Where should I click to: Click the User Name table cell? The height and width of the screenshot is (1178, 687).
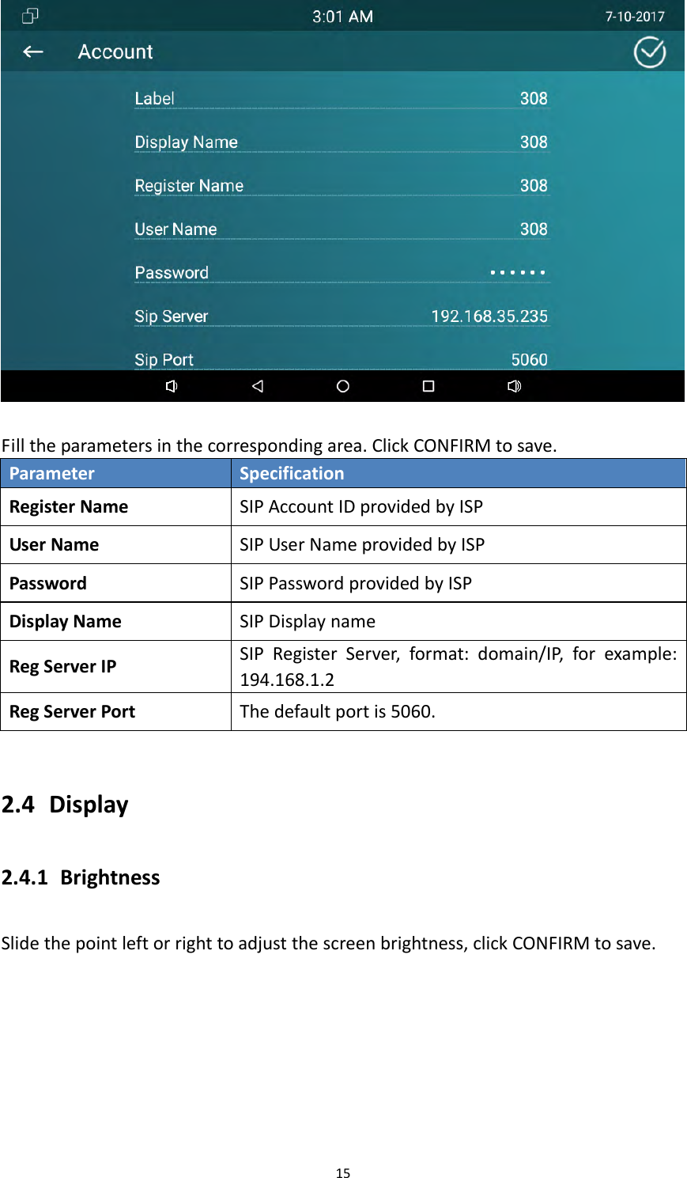(116, 544)
